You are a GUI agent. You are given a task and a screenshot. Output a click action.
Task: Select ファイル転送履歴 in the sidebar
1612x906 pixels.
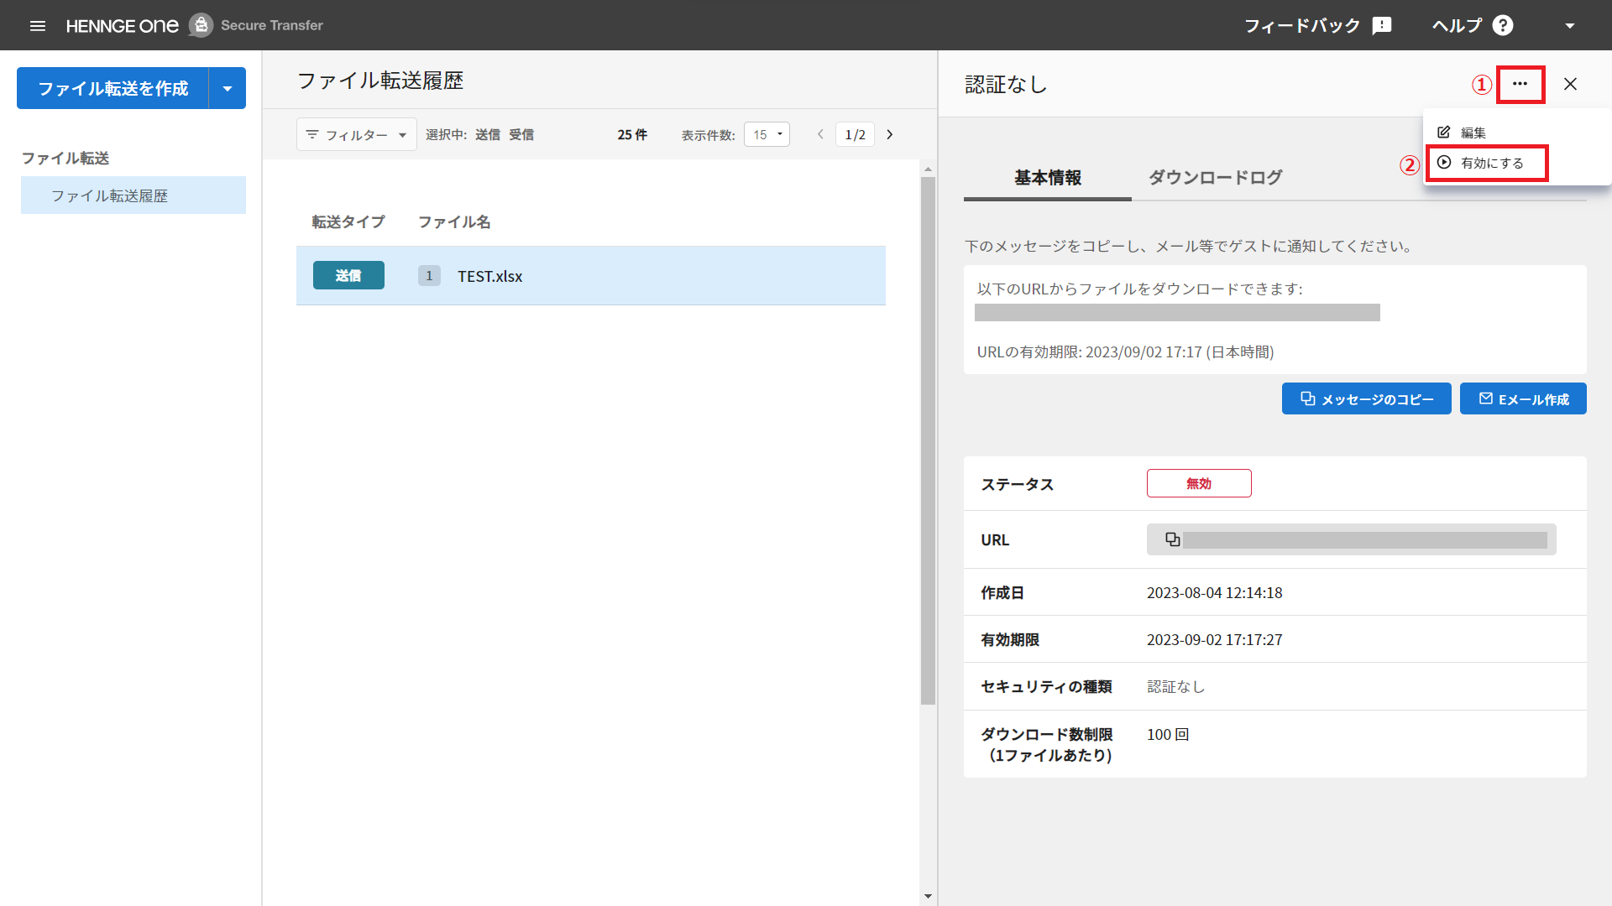click(133, 195)
